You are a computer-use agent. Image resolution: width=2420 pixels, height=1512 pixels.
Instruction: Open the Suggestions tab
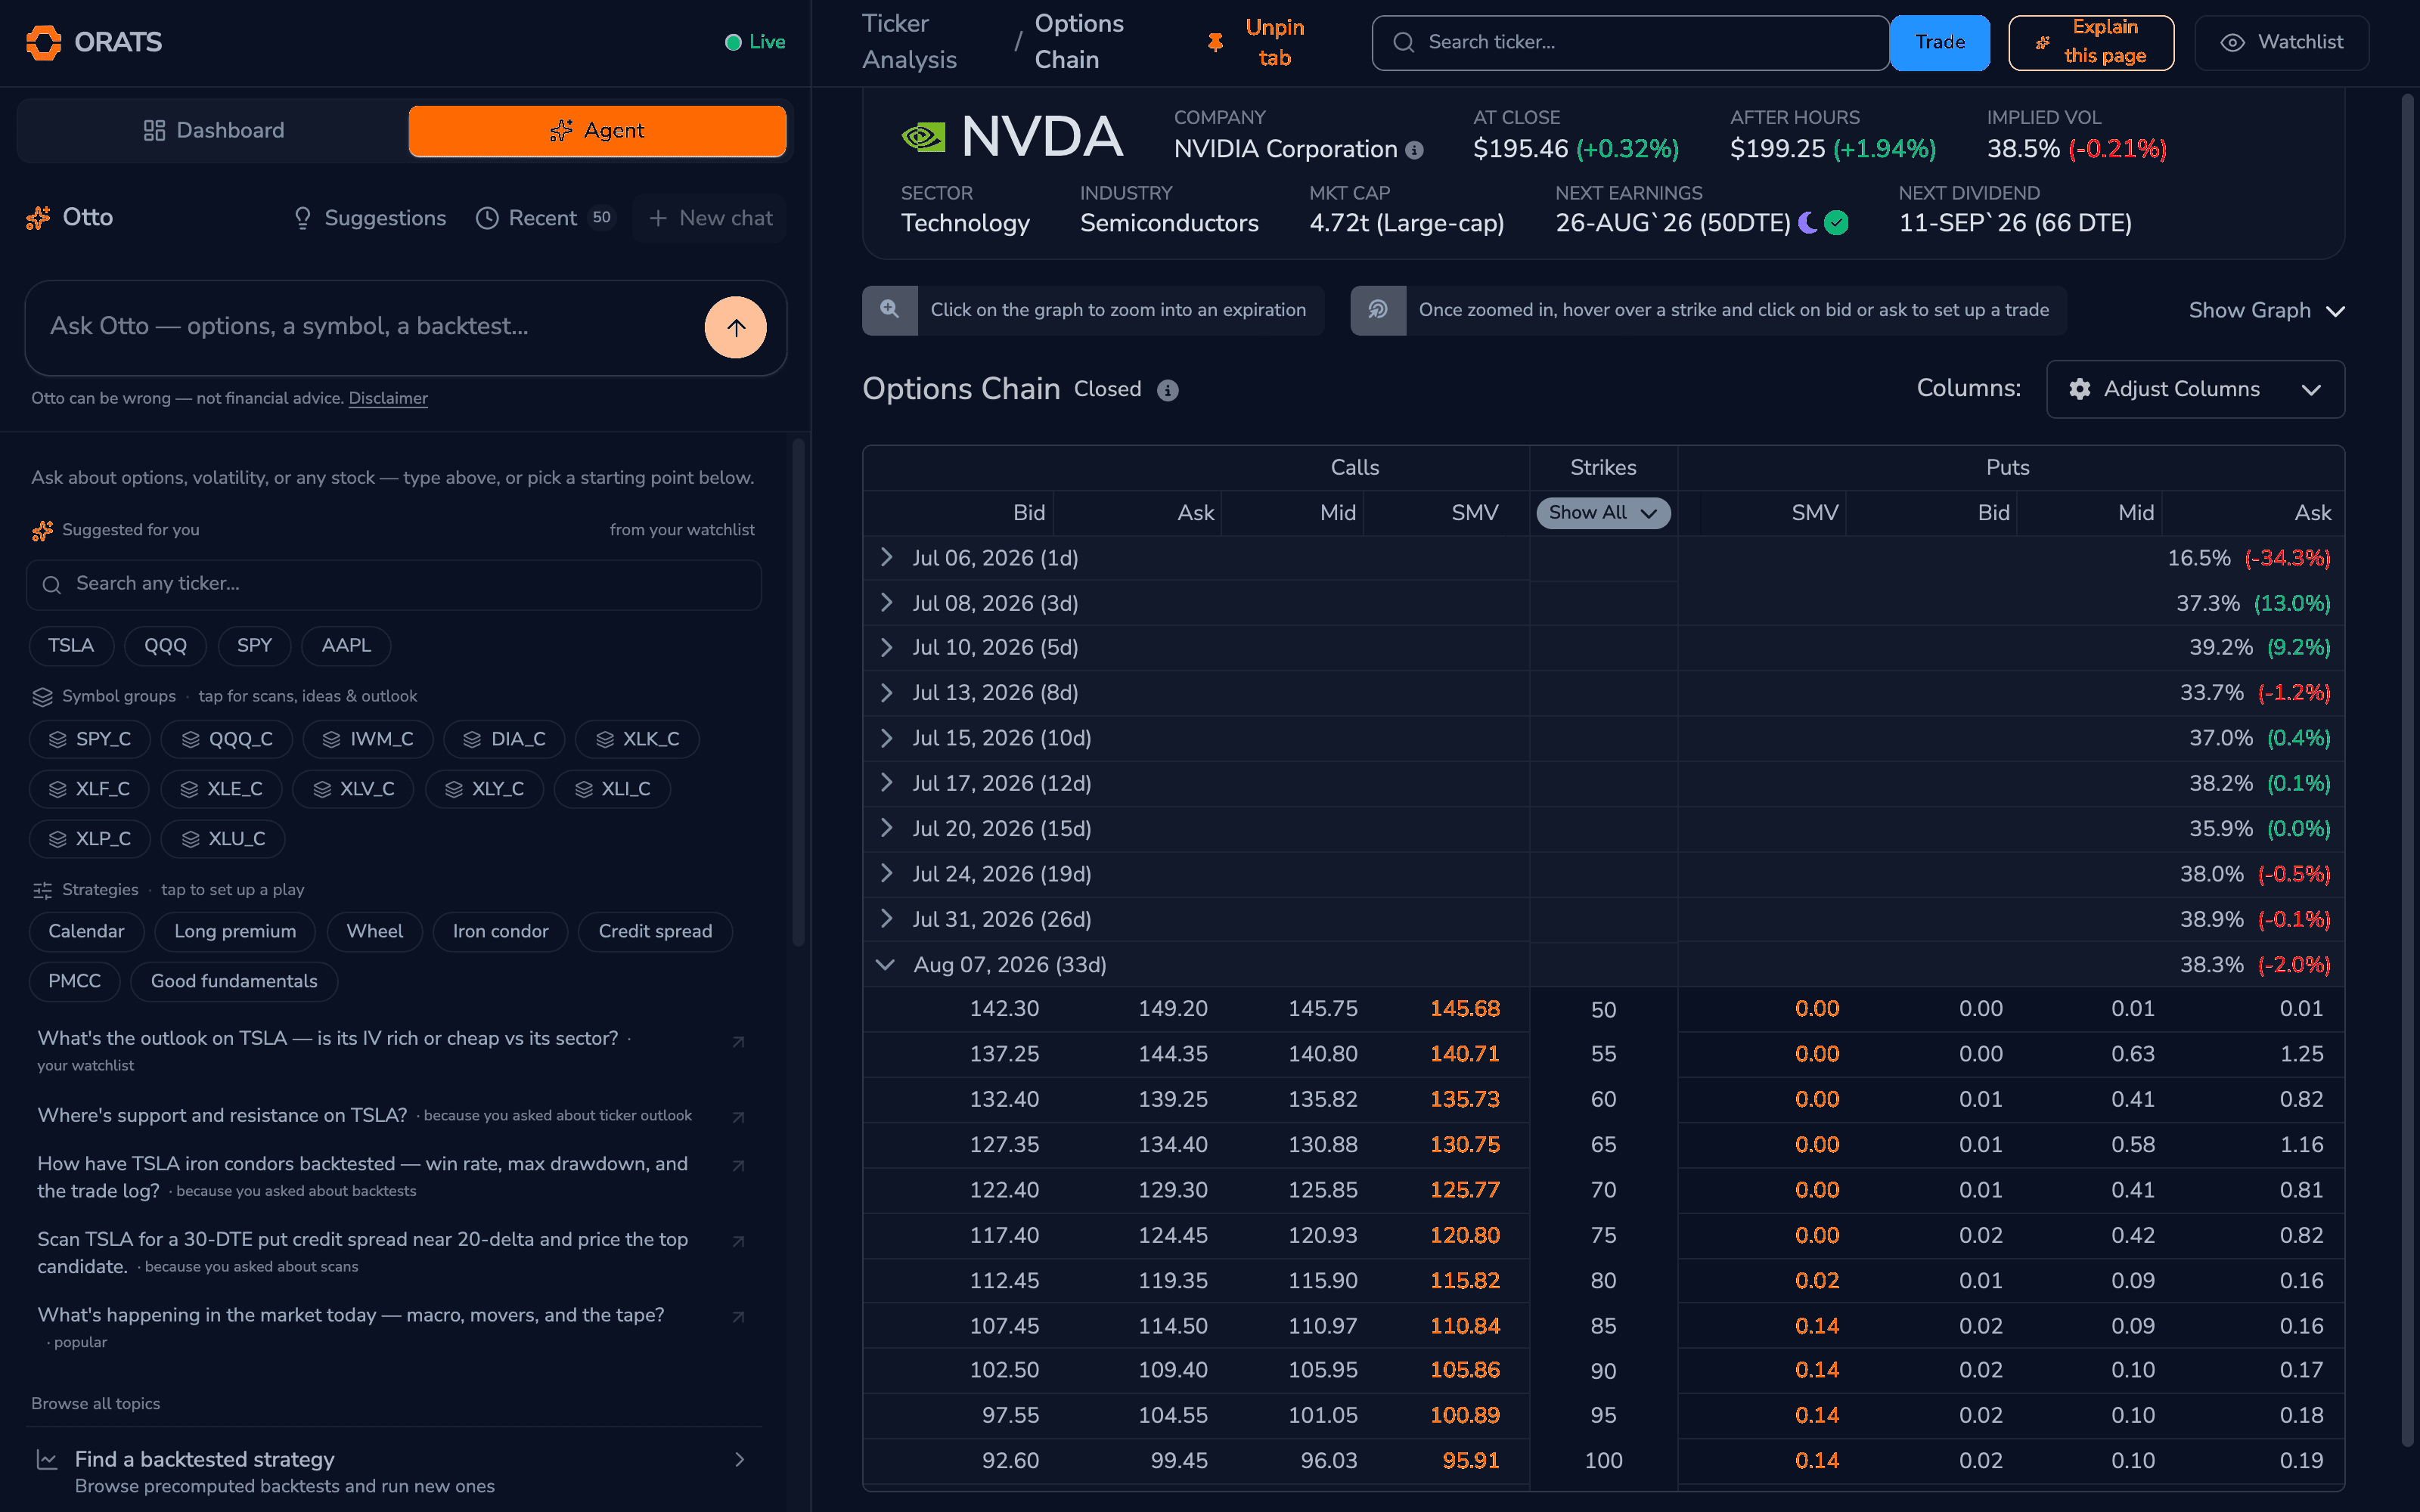click(370, 218)
